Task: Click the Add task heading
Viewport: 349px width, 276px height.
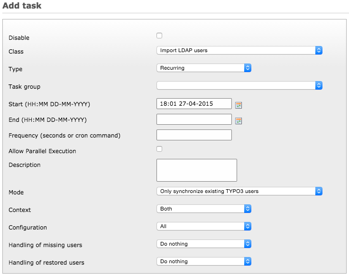Action: tap(22, 6)
